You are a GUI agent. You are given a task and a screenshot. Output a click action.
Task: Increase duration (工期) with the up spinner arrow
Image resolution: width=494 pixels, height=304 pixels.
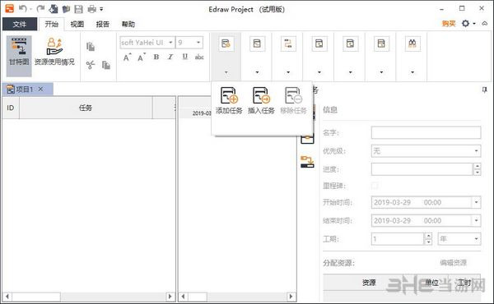coord(428,236)
